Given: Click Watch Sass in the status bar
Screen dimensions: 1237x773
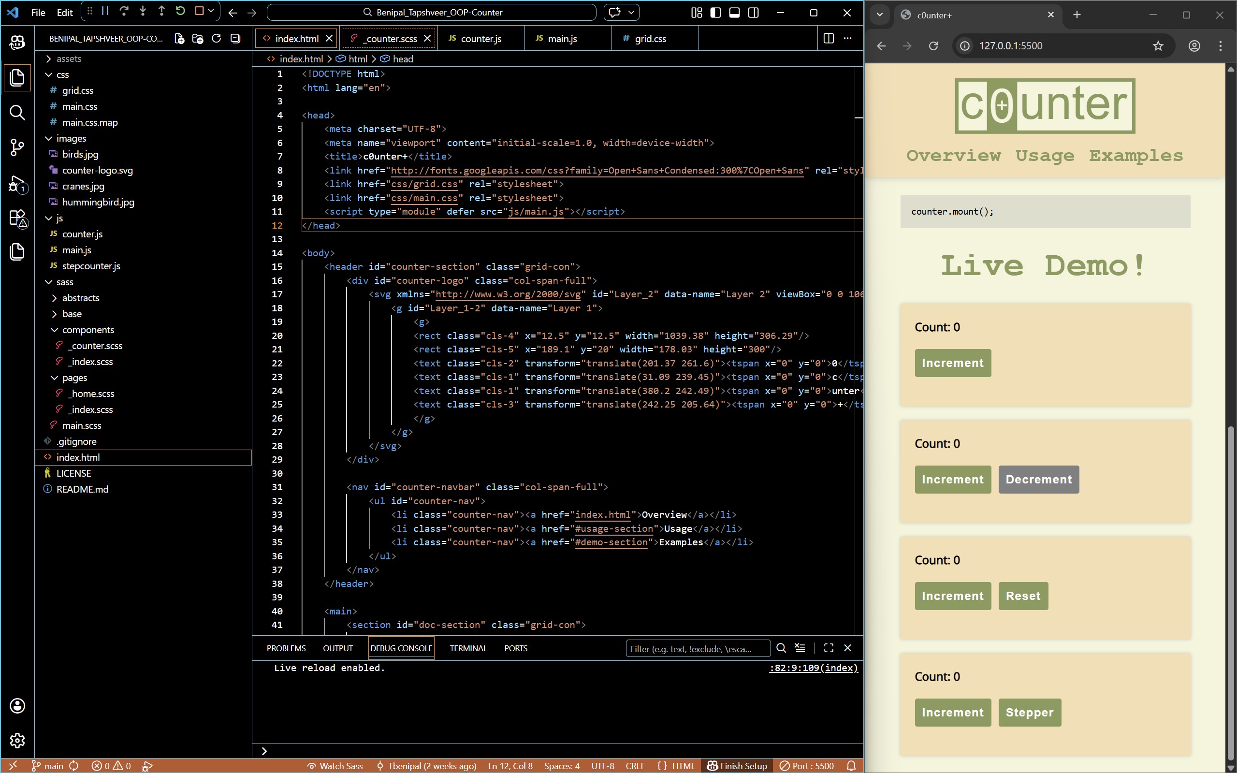Looking at the screenshot, I should [x=335, y=765].
